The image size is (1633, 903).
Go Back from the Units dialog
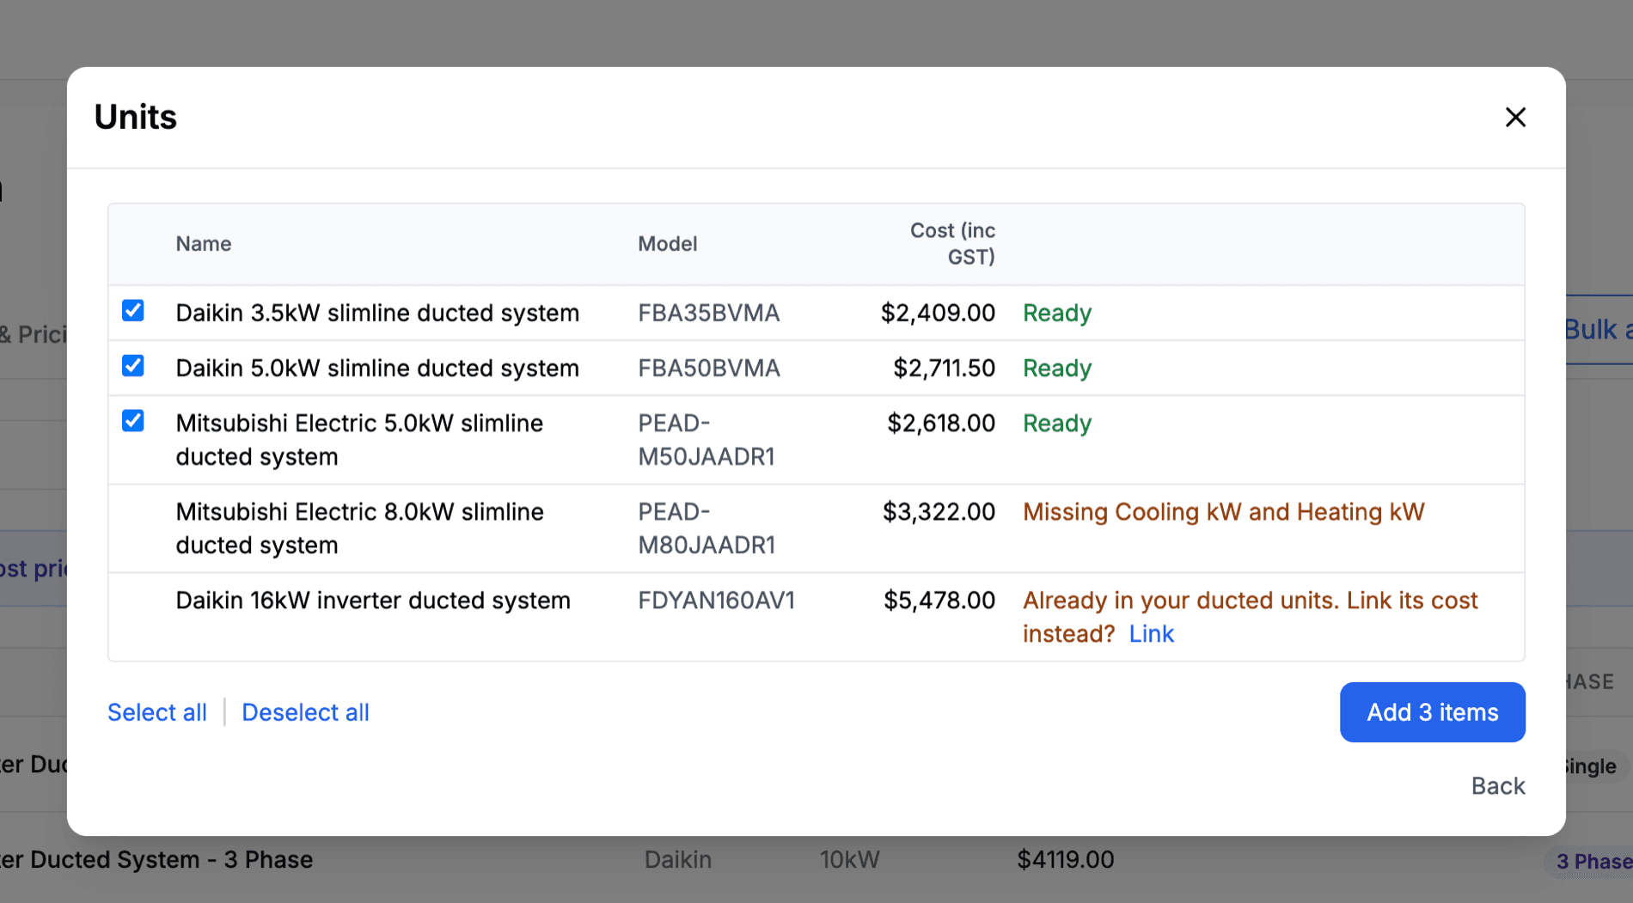(x=1498, y=786)
